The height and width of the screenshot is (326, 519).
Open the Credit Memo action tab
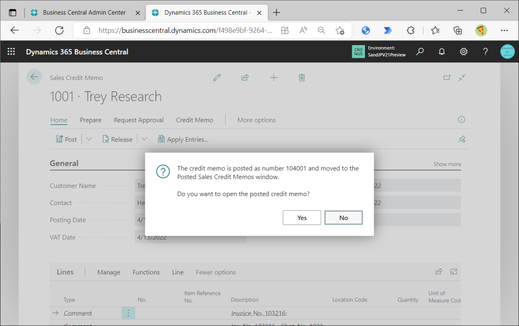pyautogui.click(x=195, y=120)
